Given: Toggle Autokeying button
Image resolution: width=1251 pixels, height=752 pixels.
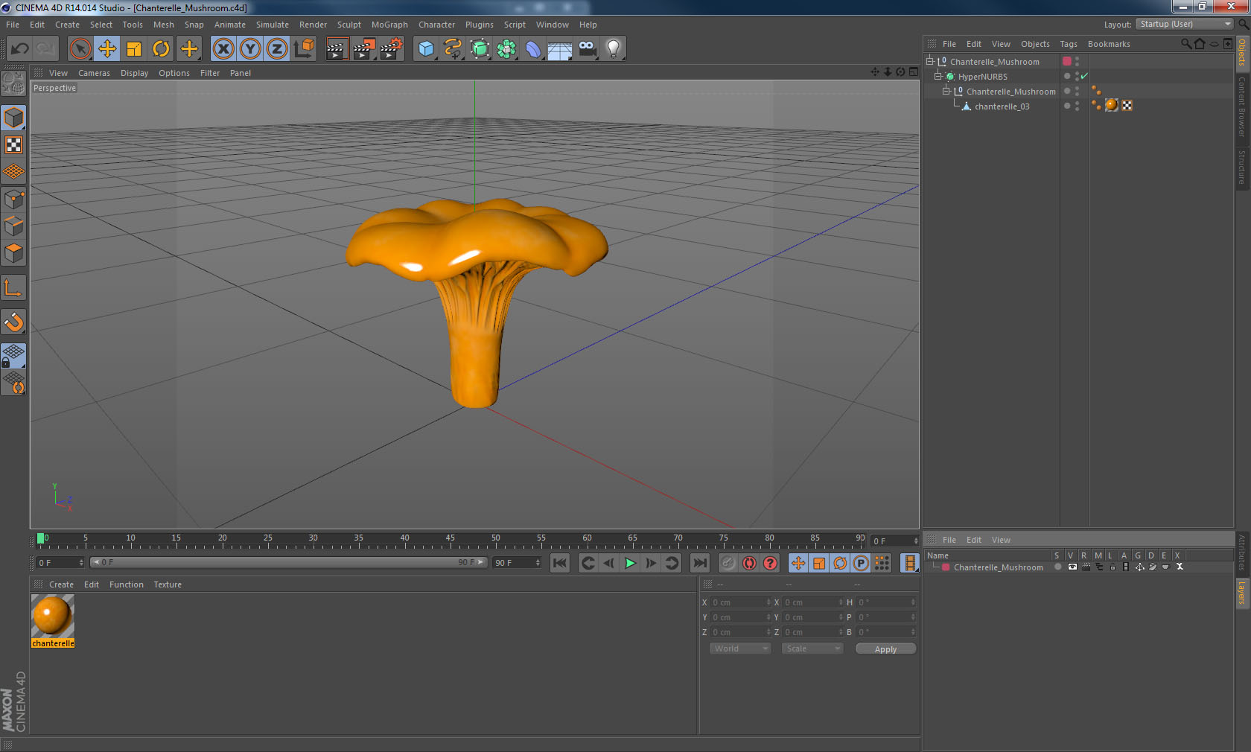Looking at the screenshot, I should coord(750,563).
